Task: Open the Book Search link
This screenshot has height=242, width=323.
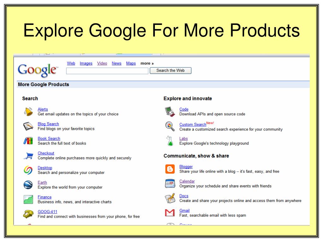Action: pos(49,139)
